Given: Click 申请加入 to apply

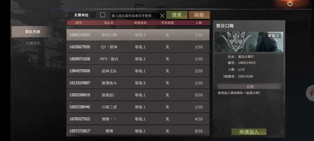Looking at the screenshot, I should tap(249, 132).
